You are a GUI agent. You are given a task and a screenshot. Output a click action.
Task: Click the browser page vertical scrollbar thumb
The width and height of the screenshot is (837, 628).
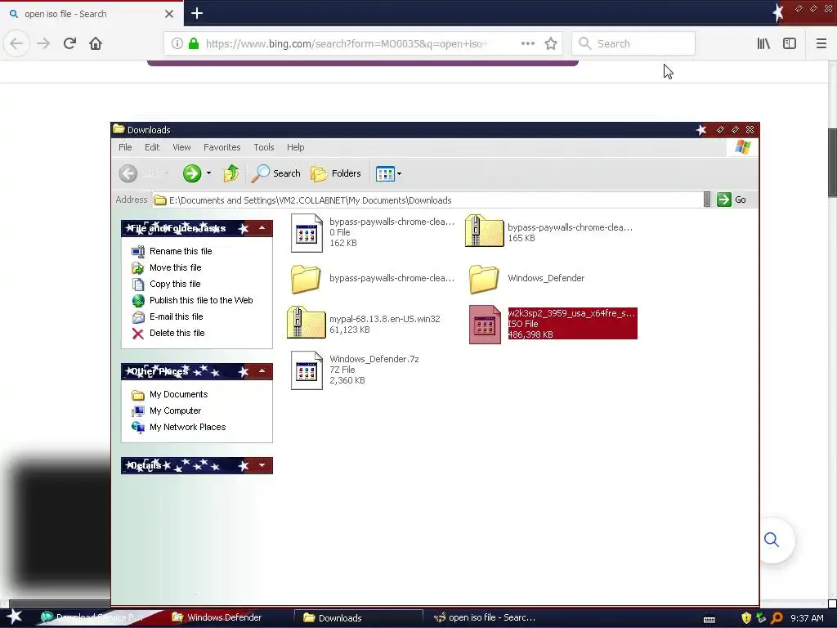(832, 163)
